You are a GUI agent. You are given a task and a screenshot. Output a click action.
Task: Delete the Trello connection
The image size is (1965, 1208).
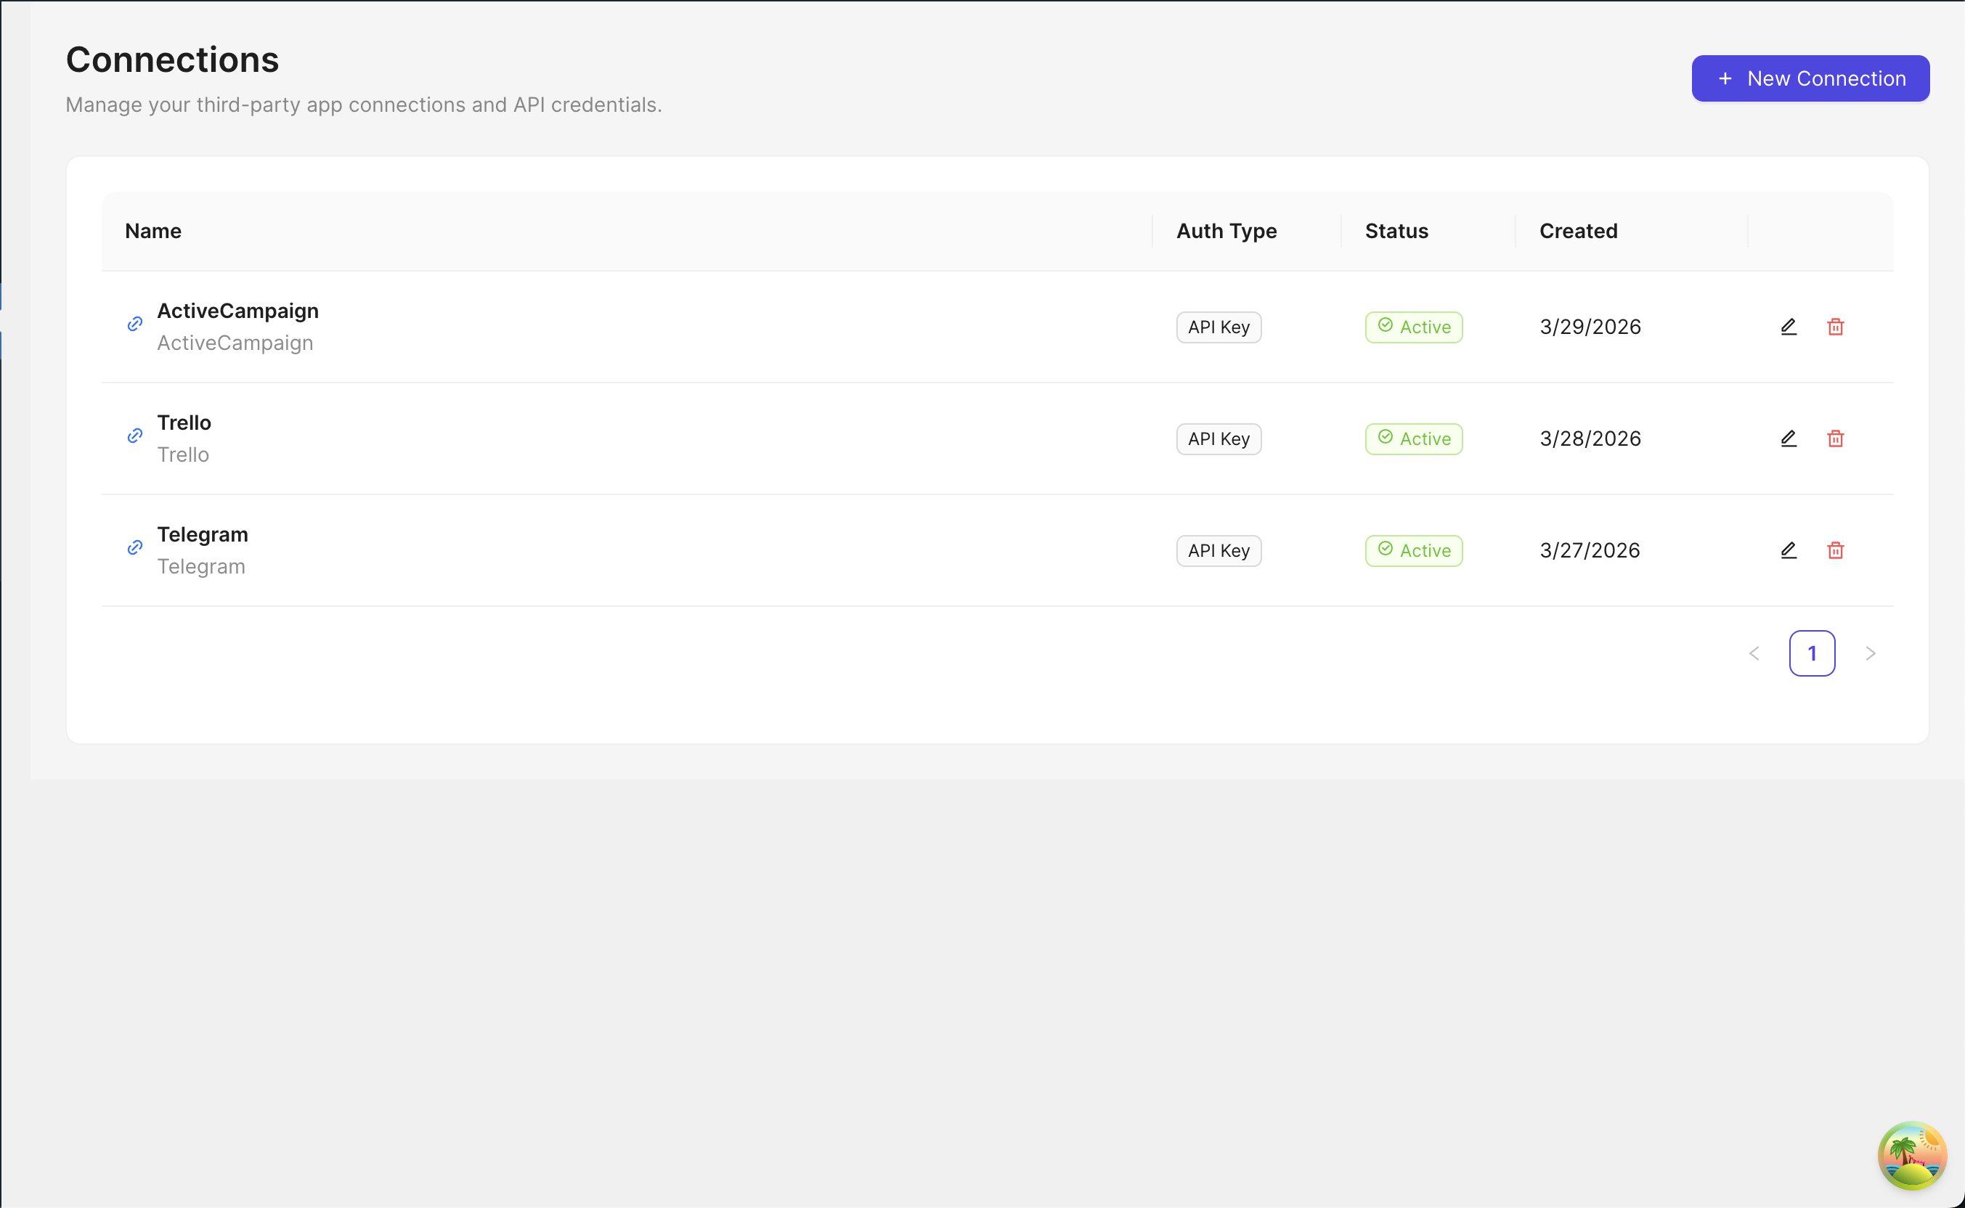point(1835,438)
